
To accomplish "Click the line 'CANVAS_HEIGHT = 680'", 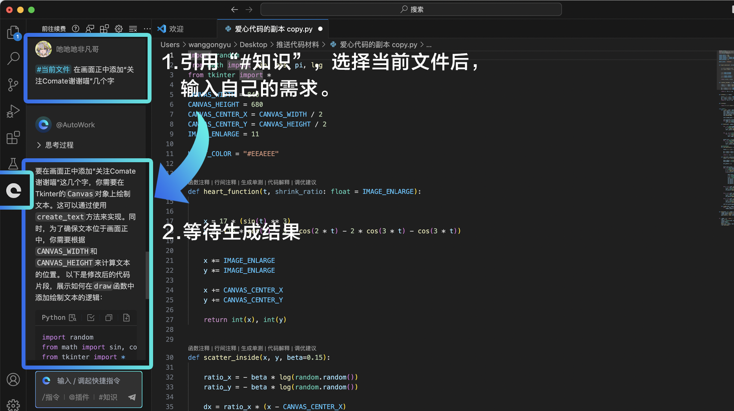I will point(225,105).
